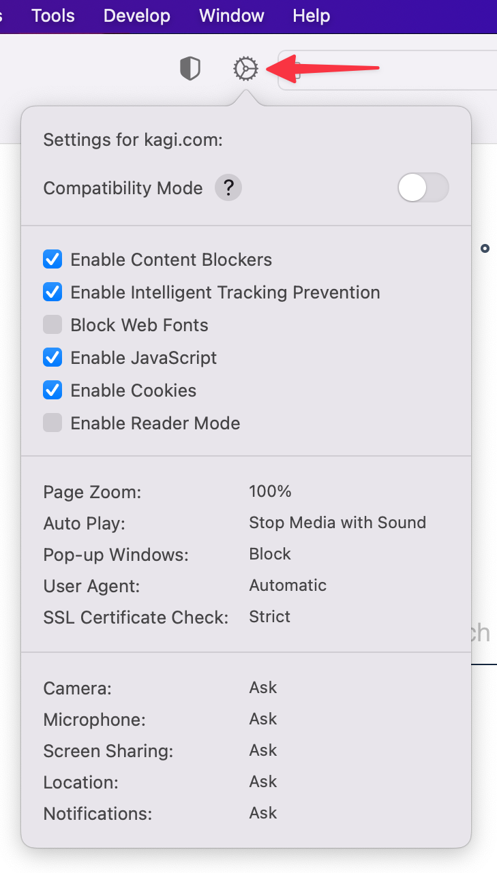The width and height of the screenshot is (497, 873).
Task: Open the Develop menu
Action: point(136,15)
